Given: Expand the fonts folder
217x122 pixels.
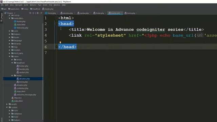Looking at the screenshot, I should tap(9, 117).
